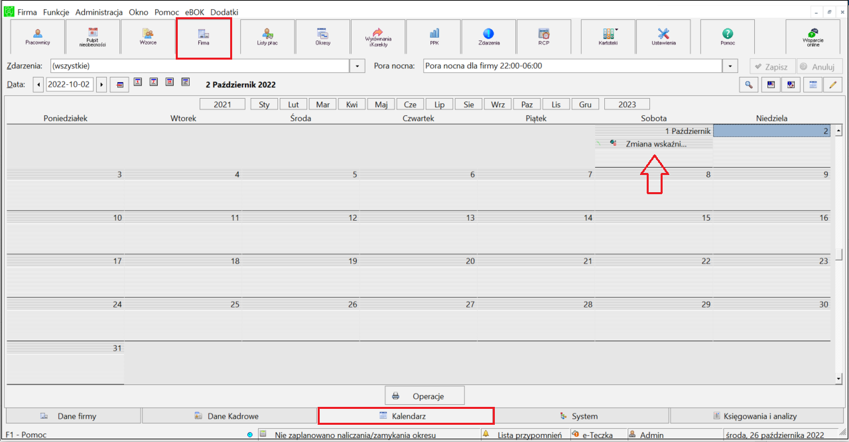
Task: Open the Administracja menu
Action: coord(99,12)
